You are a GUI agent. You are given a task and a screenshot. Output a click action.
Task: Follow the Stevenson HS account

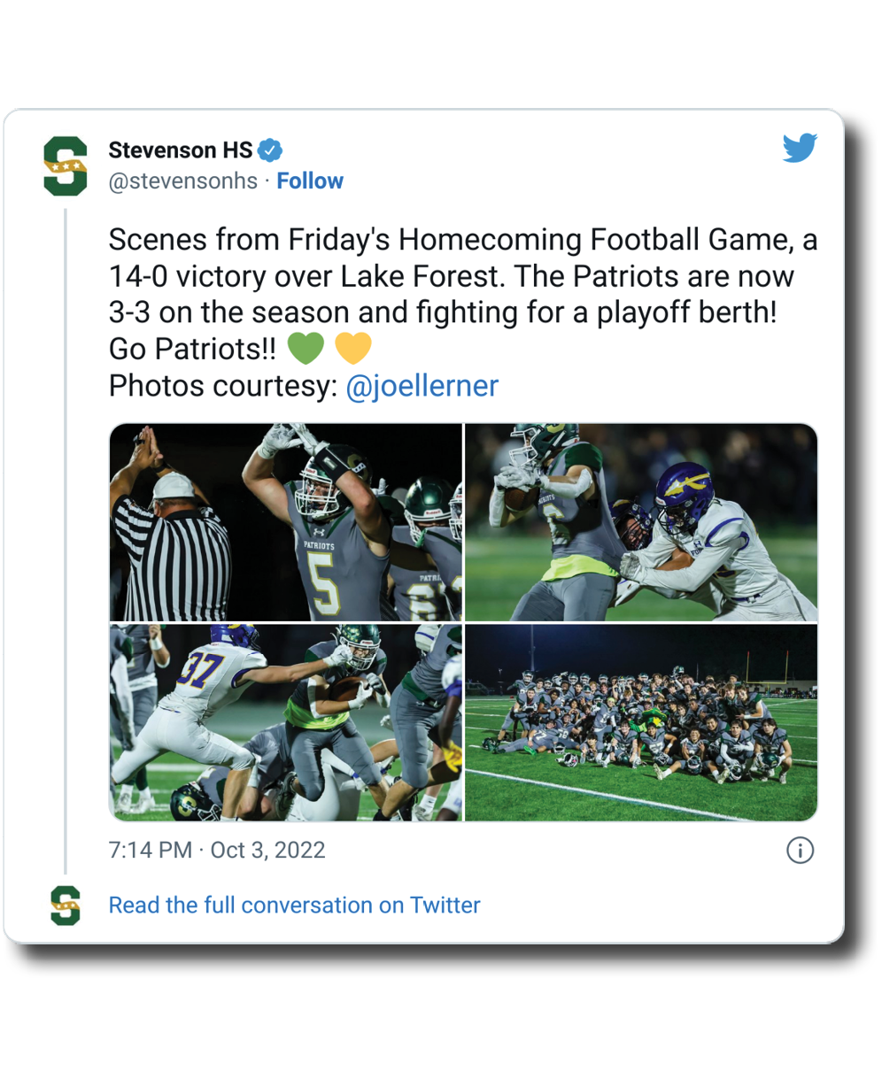point(310,181)
